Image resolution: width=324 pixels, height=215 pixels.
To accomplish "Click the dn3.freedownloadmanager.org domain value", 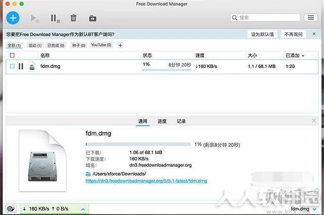I will pos(160,165).
